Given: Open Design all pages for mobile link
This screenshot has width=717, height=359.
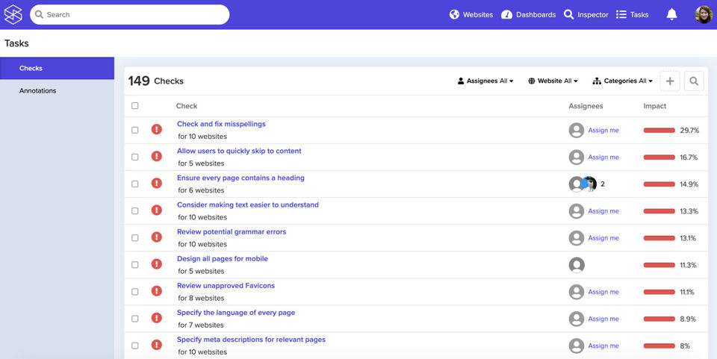Looking at the screenshot, I should pos(223,258).
